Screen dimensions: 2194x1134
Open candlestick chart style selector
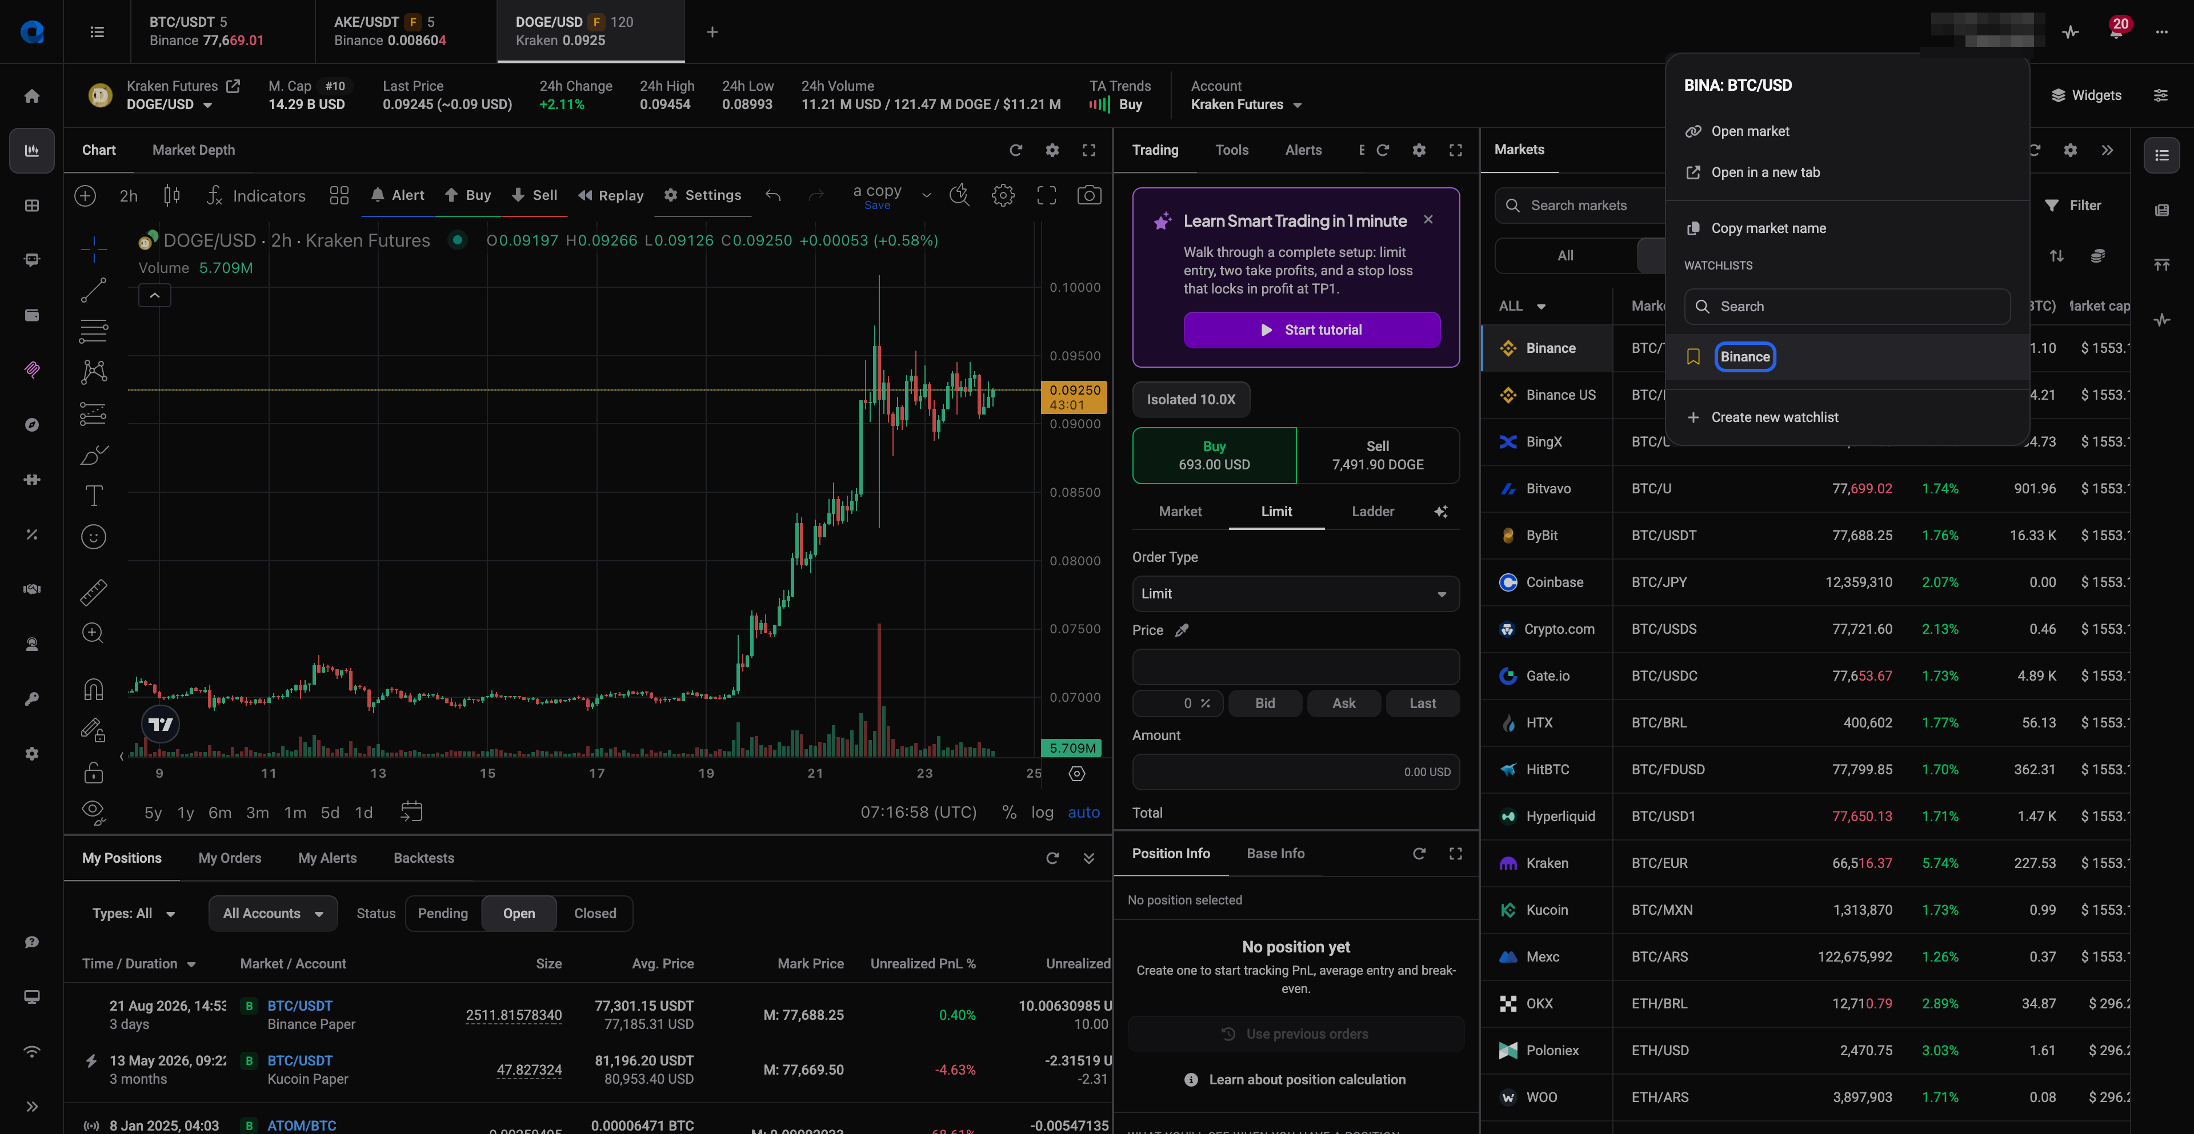(x=171, y=196)
